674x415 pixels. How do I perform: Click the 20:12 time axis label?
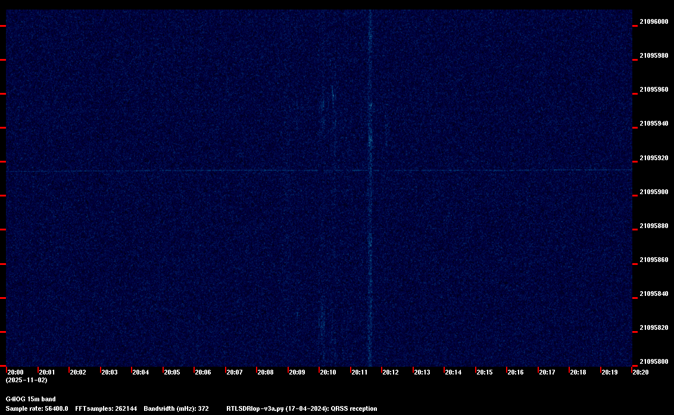[x=391, y=372]
